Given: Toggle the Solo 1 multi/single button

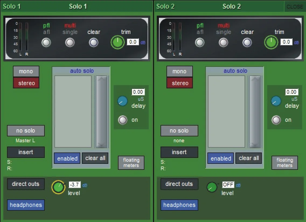Looking at the screenshot, I should pyautogui.click(x=70, y=43).
